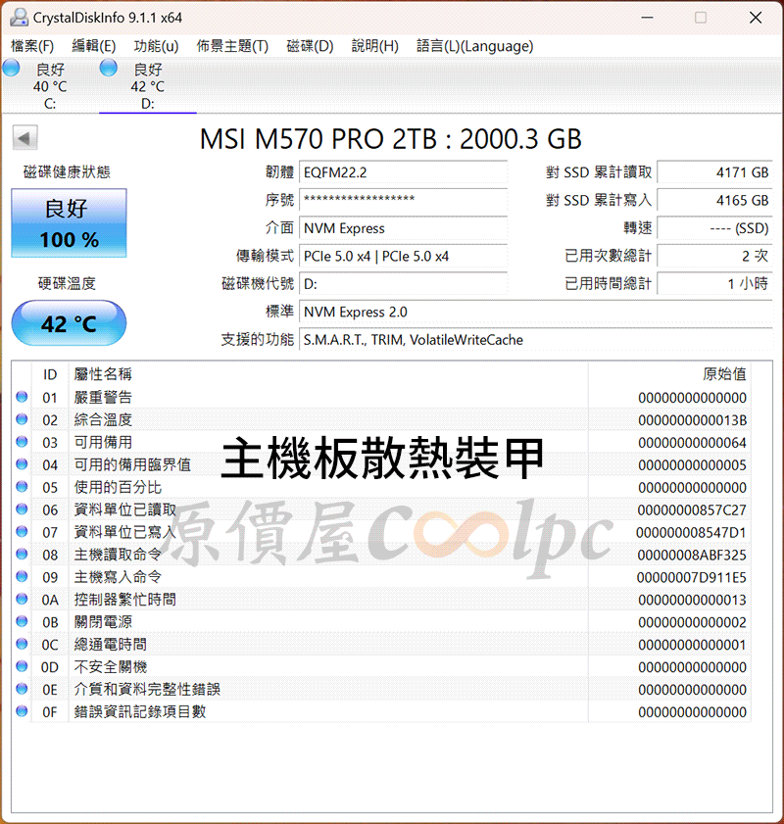Click the standard field NVM Express 2.0
Image resolution: width=784 pixels, height=824 pixels.
[536, 312]
